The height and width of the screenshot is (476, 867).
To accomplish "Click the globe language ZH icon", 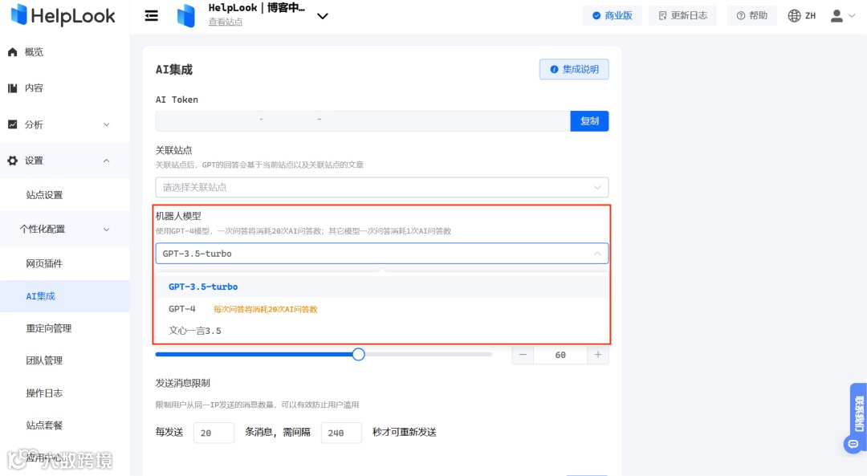I will tap(792, 14).
